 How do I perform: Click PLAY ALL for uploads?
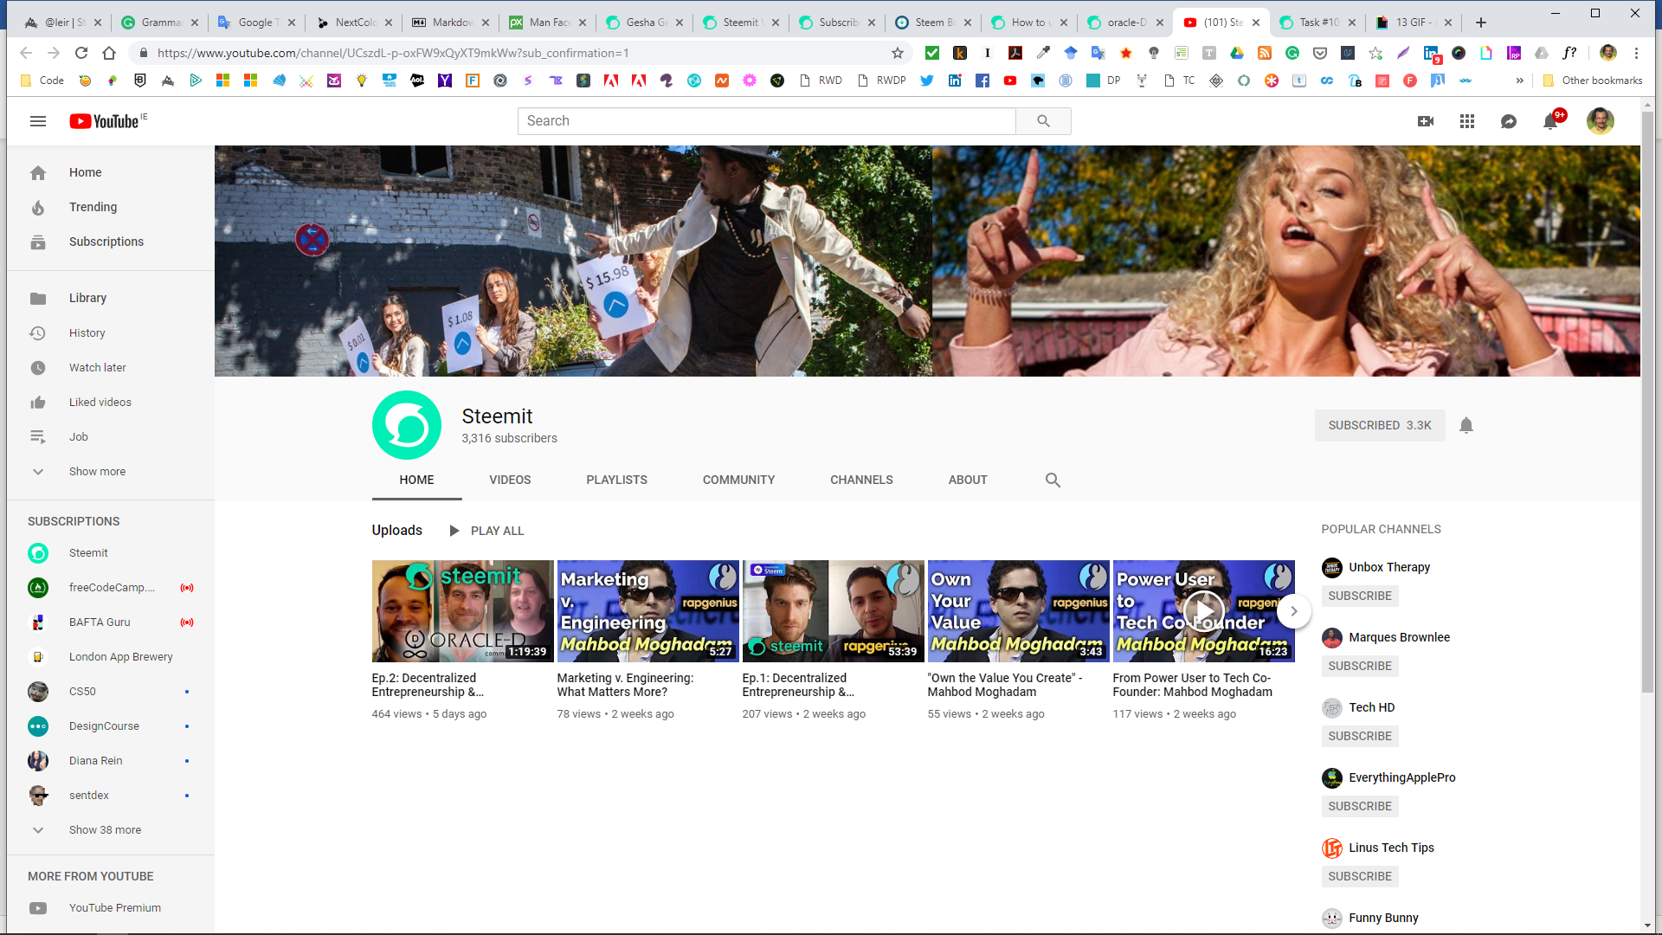click(x=486, y=531)
